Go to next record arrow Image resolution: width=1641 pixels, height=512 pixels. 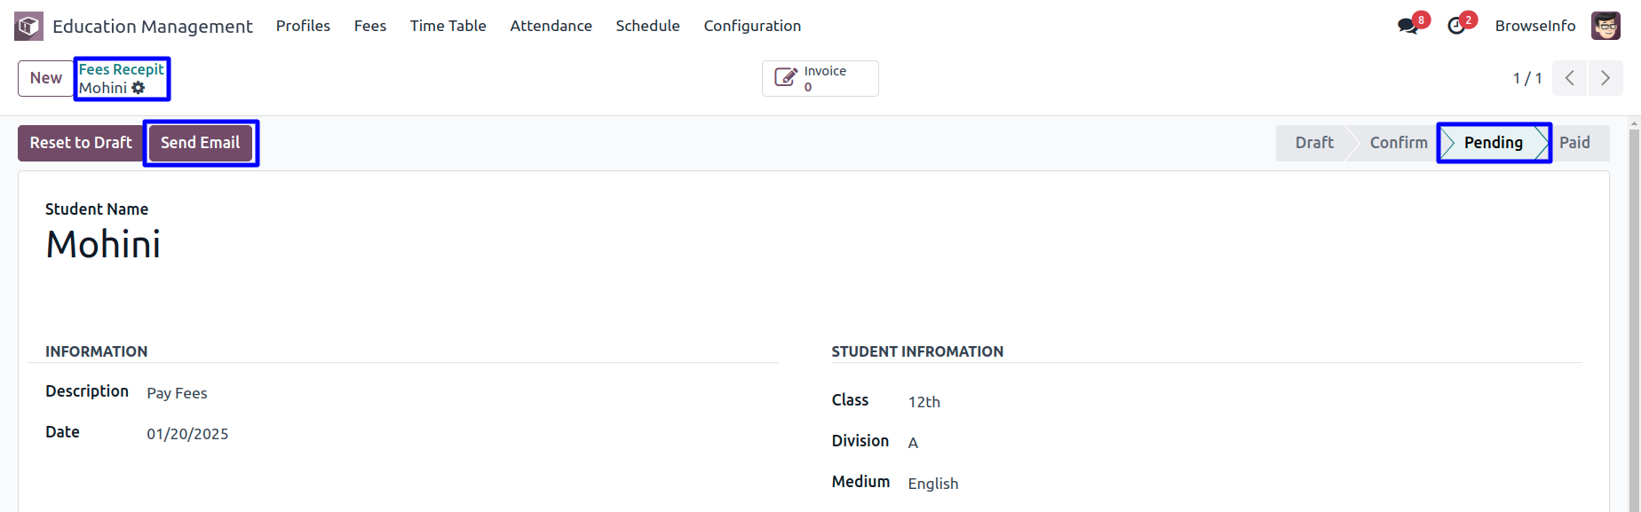[x=1605, y=78]
